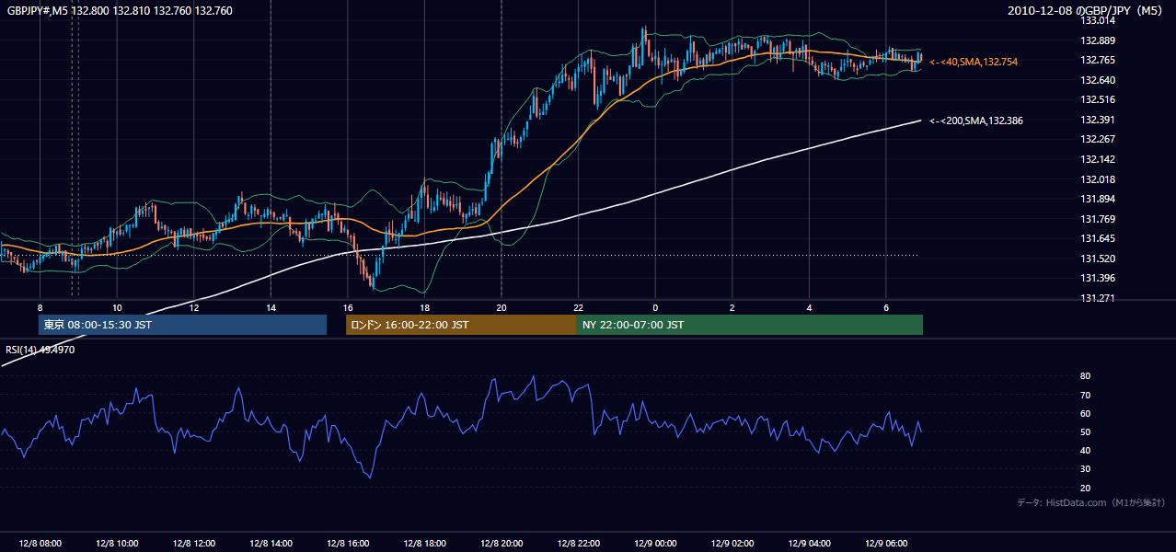
Task: Click price axis value 131.271
Action: coord(1098,298)
